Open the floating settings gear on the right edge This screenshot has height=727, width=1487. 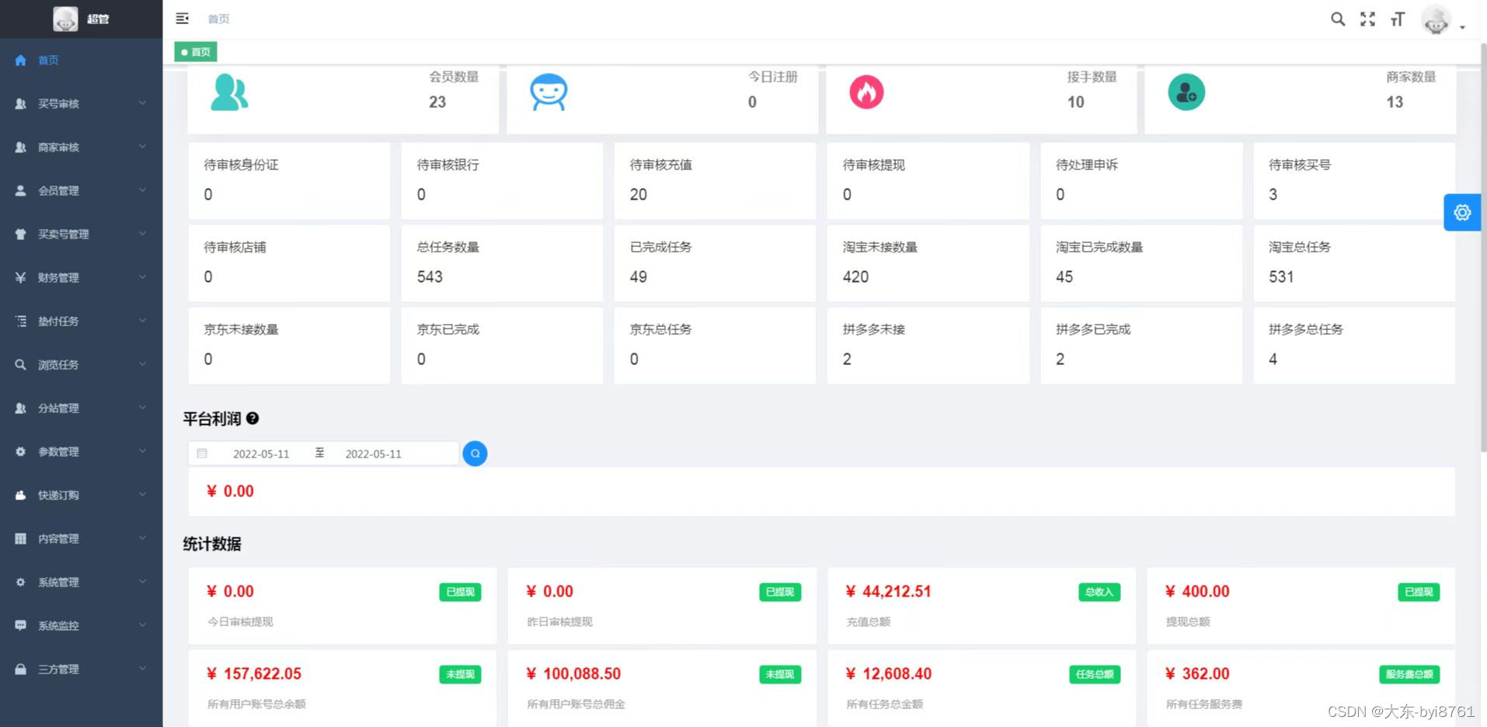point(1462,212)
